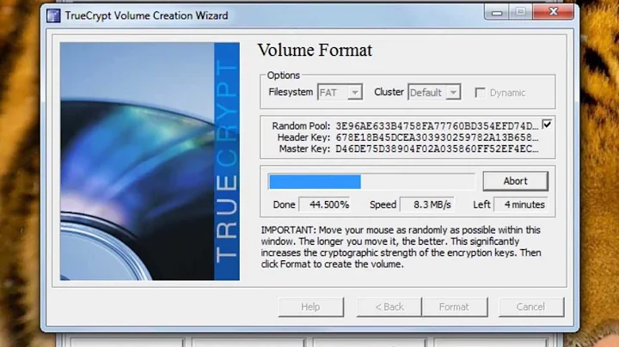Image resolution: width=619 pixels, height=347 pixels.
Task: Click the blue formatting progress bar
Action: 372,182
